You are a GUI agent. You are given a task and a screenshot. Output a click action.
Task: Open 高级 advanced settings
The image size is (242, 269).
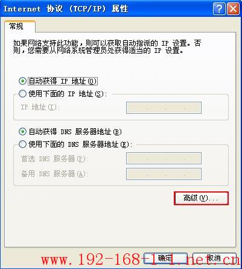click(201, 198)
